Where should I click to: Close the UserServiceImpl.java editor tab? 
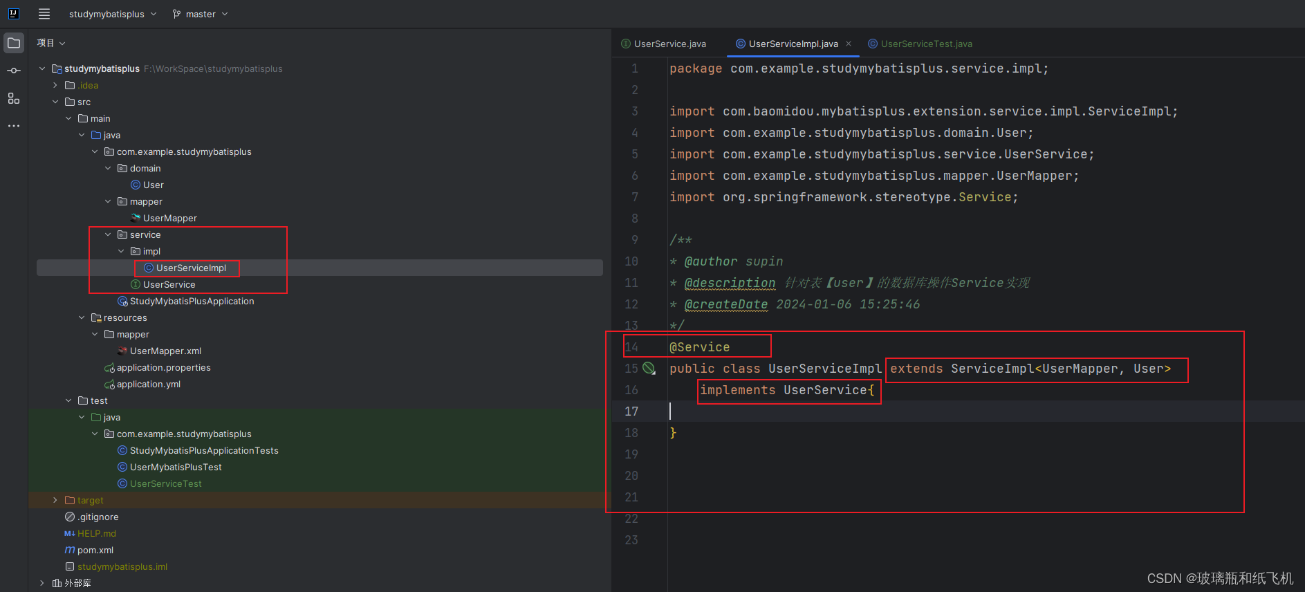pyautogui.click(x=849, y=44)
